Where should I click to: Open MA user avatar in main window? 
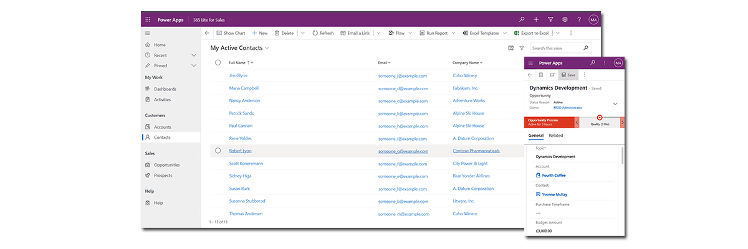point(593,20)
